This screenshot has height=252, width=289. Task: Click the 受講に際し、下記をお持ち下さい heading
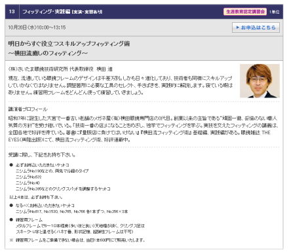[x=42, y=155]
